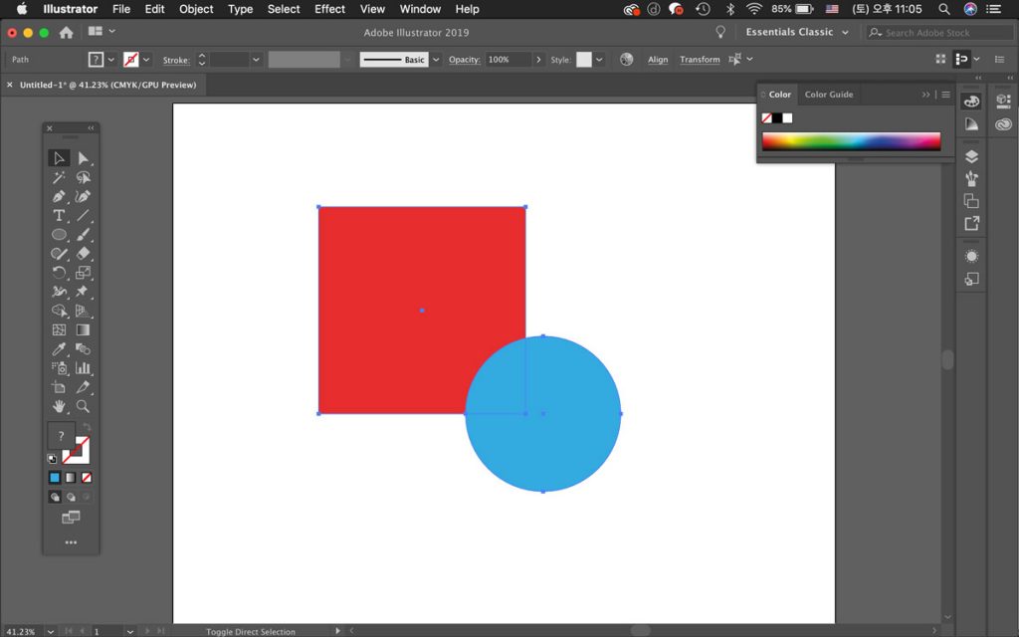This screenshot has height=637, width=1019.
Task: Select the Curvature tool
Action: (x=84, y=196)
